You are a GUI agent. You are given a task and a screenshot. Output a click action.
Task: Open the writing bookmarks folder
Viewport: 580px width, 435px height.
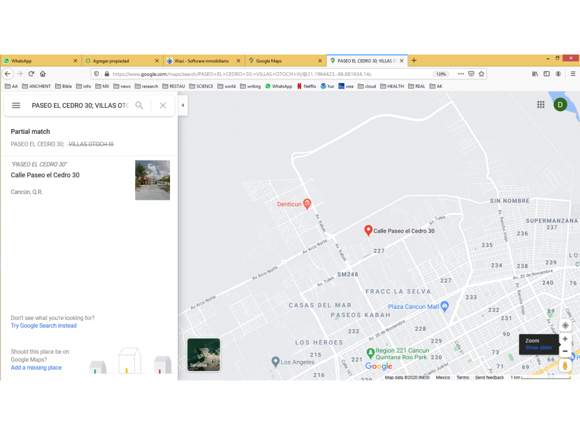tap(251, 86)
